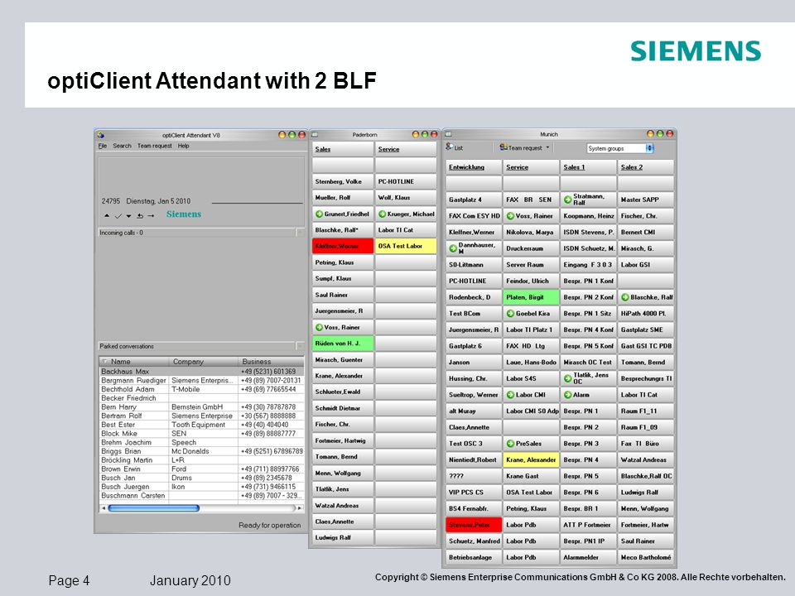The height and width of the screenshot is (596, 795).
Task: Click the checkmark icon beside the up arrow
Action: pos(118,216)
